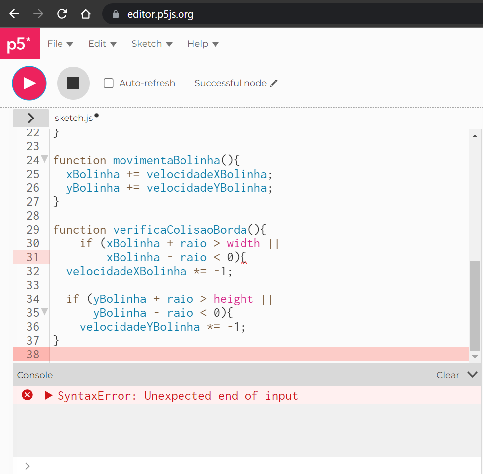Viewport: 483px width, 474px height.
Task: Click xBolinha on line 25
Action: click(93, 175)
